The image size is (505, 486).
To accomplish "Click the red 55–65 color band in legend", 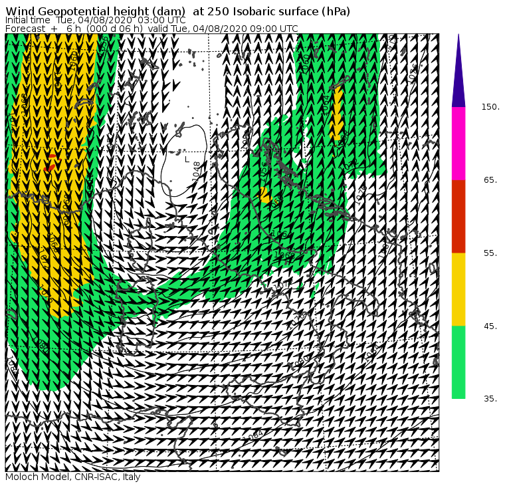I will point(458,216).
